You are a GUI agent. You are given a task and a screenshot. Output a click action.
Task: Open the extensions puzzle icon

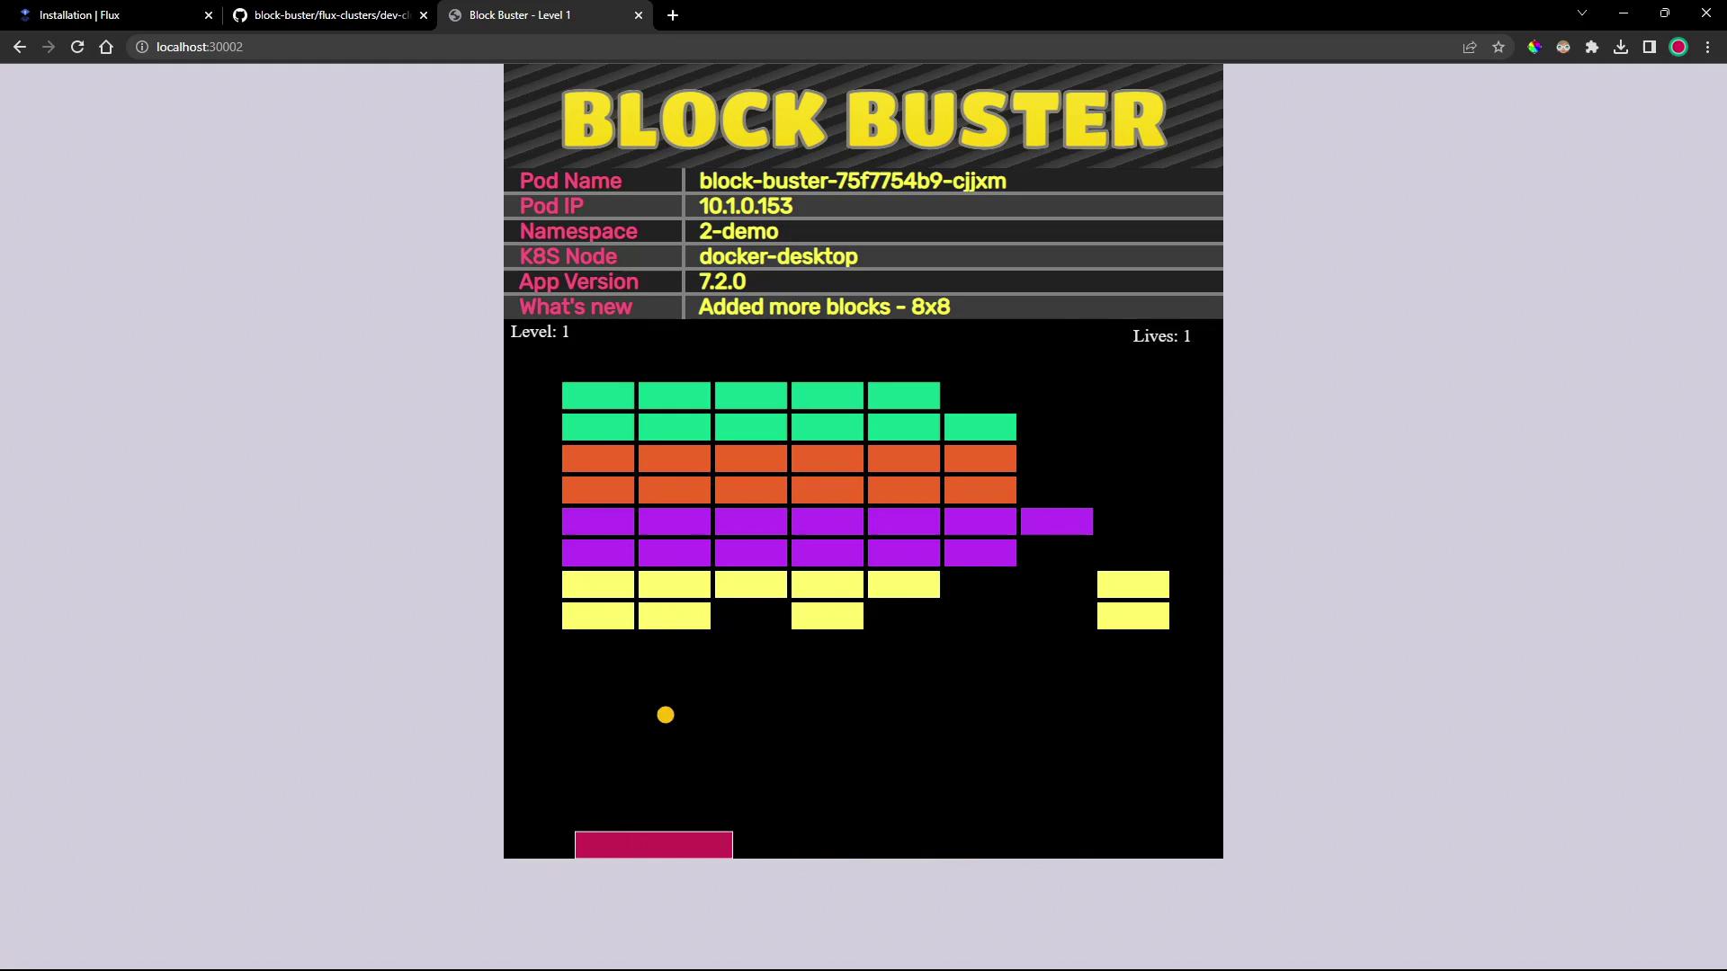pyautogui.click(x=1592, y=47)
